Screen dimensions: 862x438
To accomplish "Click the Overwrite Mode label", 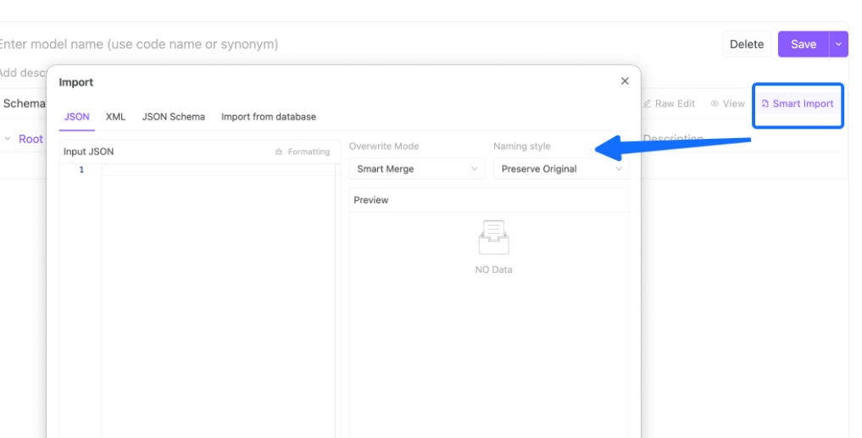I will pyautogui.click(x=384, y=147).
